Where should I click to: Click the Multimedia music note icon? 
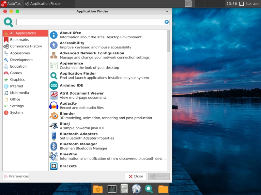6,93
